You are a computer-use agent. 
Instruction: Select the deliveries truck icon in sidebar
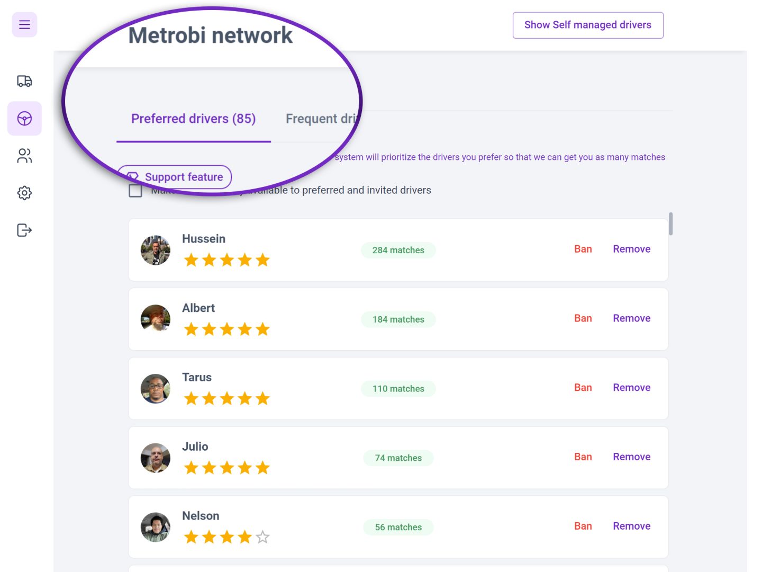click(24, 82)
